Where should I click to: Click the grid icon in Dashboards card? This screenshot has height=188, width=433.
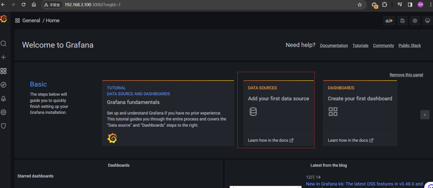coord(333,112)
